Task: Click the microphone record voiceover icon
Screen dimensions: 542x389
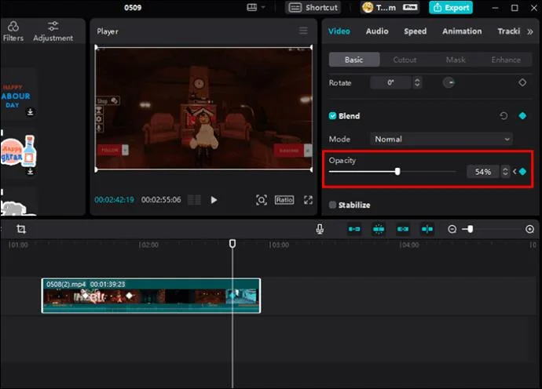Action: pos(320,229)
